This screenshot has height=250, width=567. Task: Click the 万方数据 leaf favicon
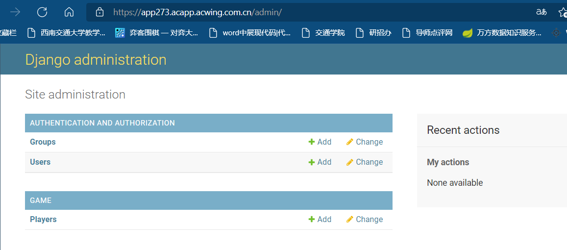pyautogui.click(x=468, y=33)
